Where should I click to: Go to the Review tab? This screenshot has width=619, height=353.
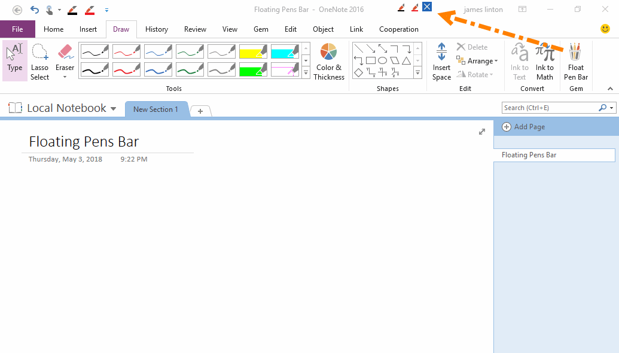[196, 29]
